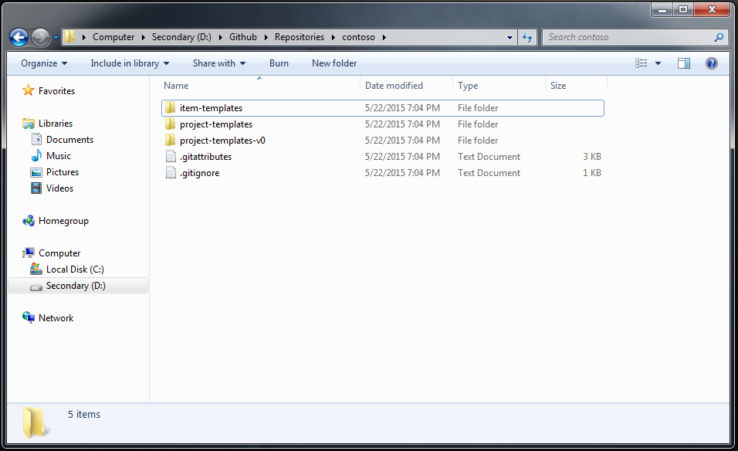Click the refresh icon in address bar
Screen dimensions: 738x451
(528, 36)
